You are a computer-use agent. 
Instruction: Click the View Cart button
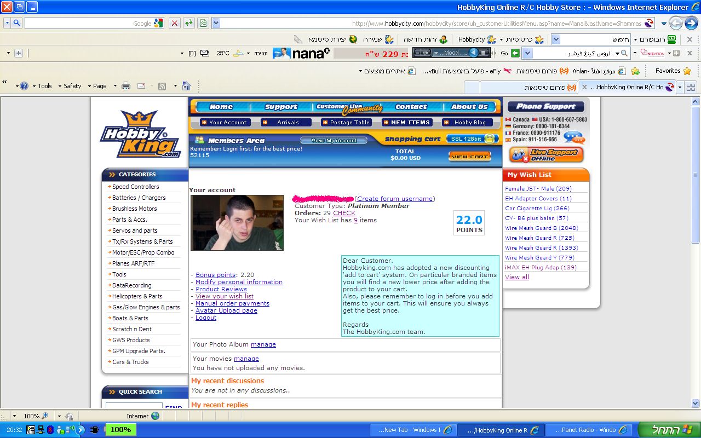[470, 157]
